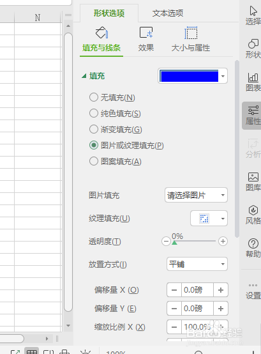
Task: Increase 偏移量 X value
Action: [221, 290]
